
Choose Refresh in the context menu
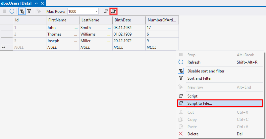pyautogui.click(x=220, y=62)
